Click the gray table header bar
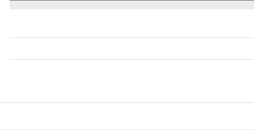The image size is (254, 130). (x=130, y=5)
